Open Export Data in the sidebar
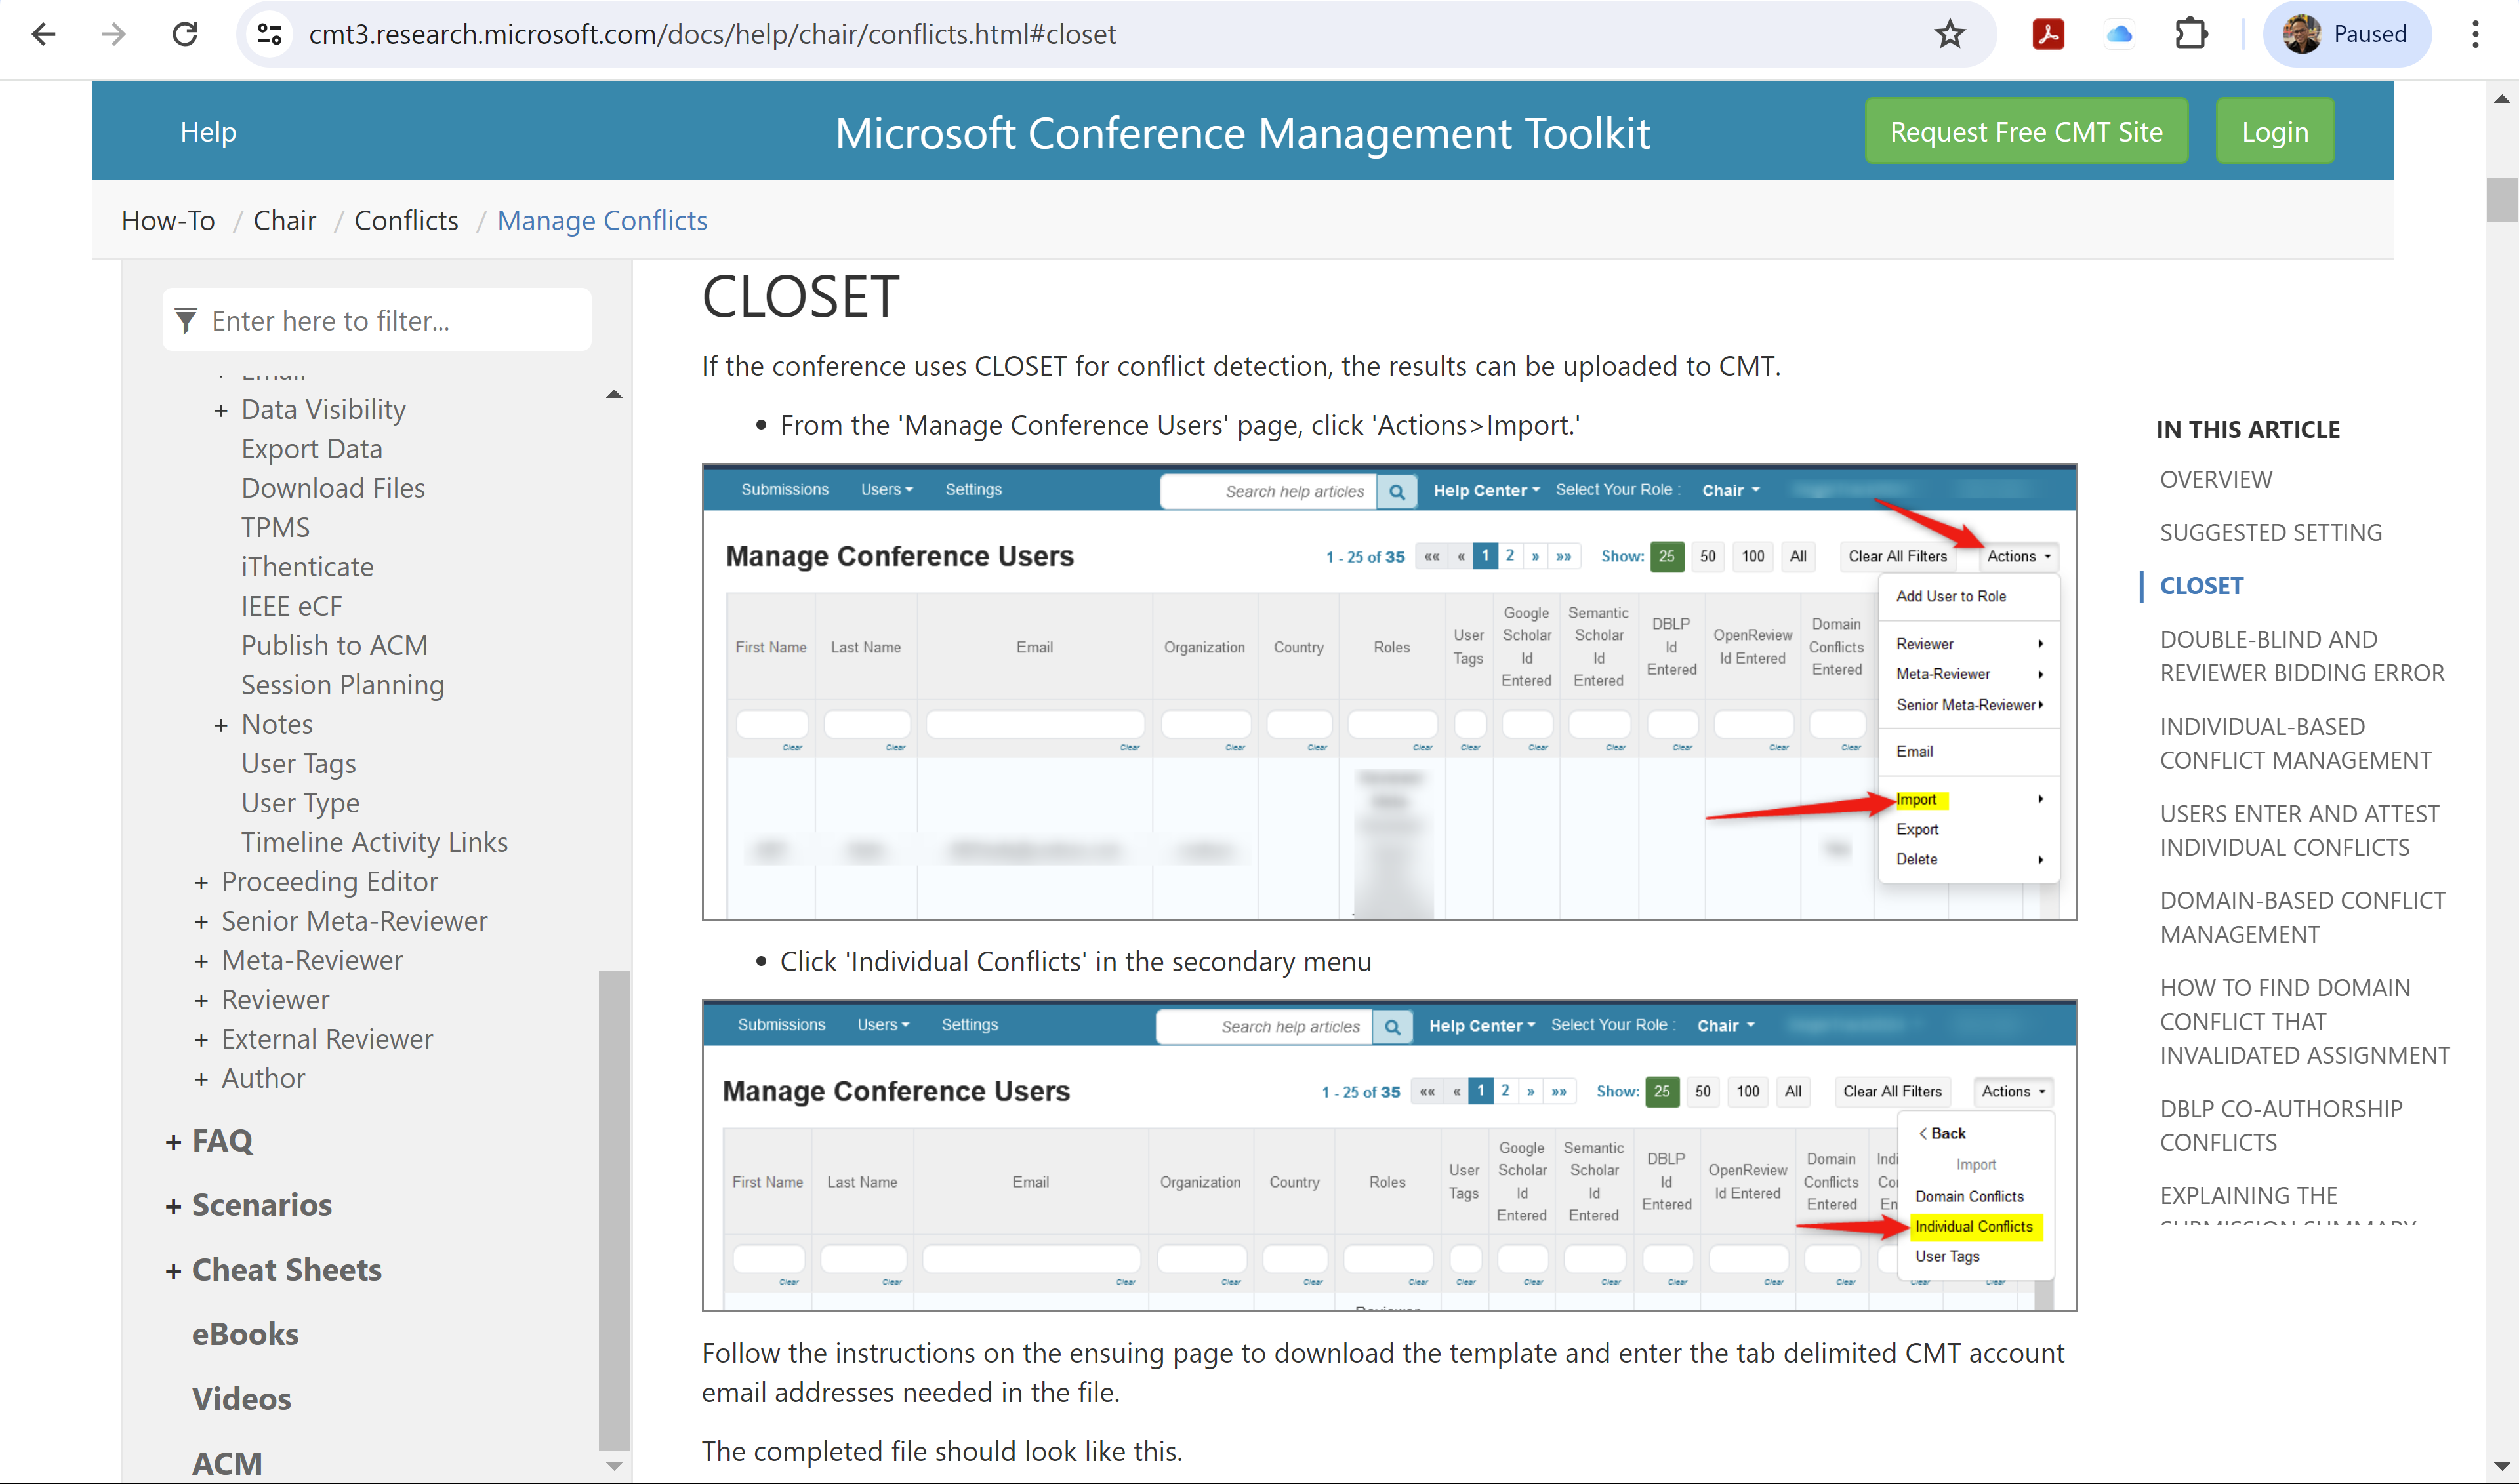Image resolution: width=2519 pixels, height=1484 pixels. tap(312, 449)
